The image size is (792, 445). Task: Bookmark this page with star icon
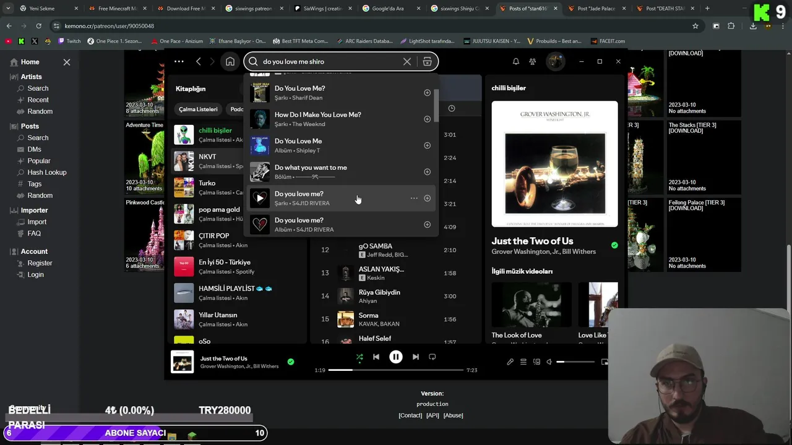click(695, 26)
